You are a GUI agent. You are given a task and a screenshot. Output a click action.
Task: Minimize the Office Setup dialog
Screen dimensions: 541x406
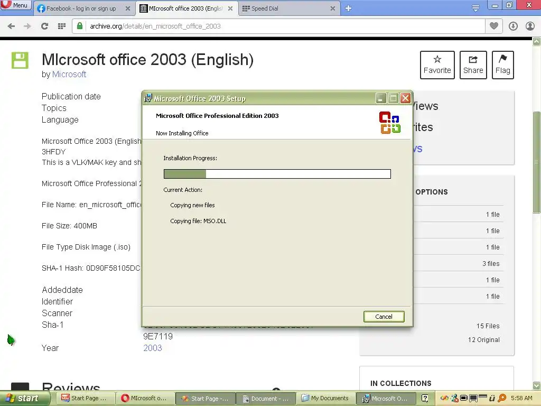[380, 98]
